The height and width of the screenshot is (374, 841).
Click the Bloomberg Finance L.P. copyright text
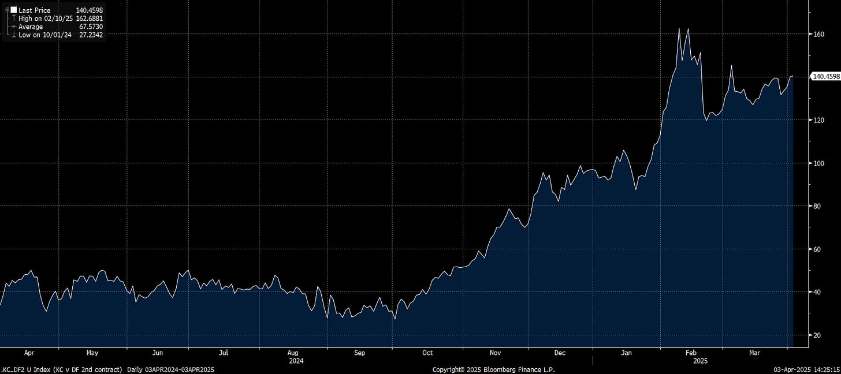pyautogui.click(x=494, y=369)
